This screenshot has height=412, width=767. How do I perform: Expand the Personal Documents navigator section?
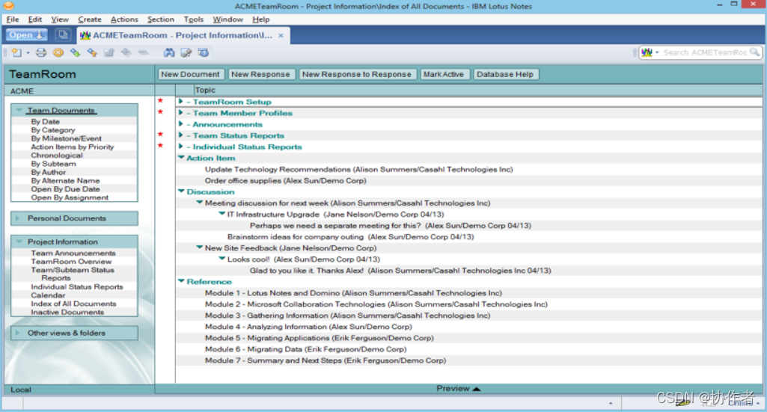click(18, 218)
